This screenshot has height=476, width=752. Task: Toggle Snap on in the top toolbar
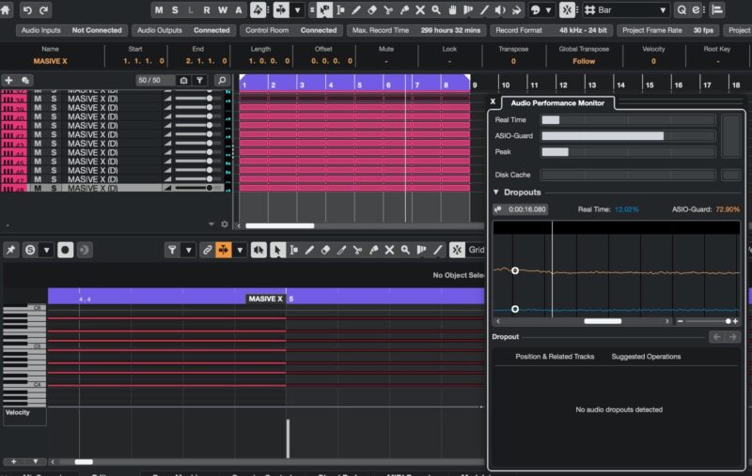pos(567,9)
